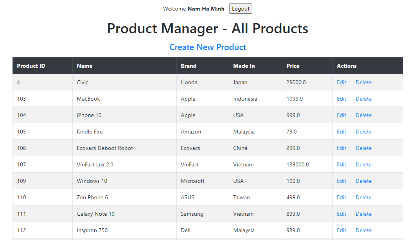Edit the MacBook row
Viewport: 413px width, 240px height.
tap(341, 99)
